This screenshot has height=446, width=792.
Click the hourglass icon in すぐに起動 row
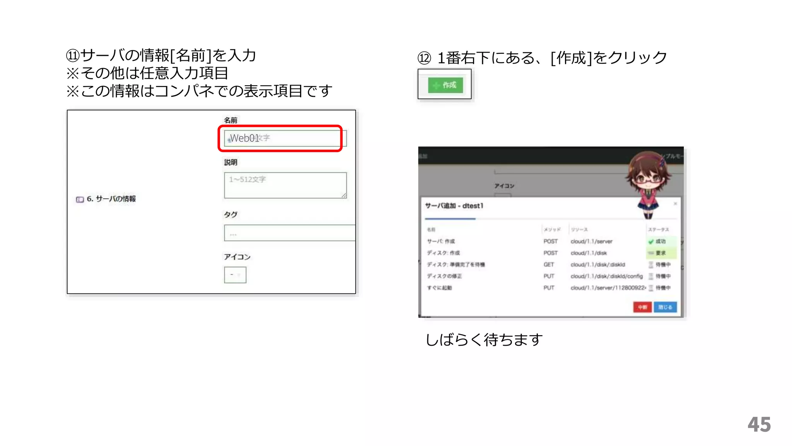pyautogui.click(x=651, y=288)
